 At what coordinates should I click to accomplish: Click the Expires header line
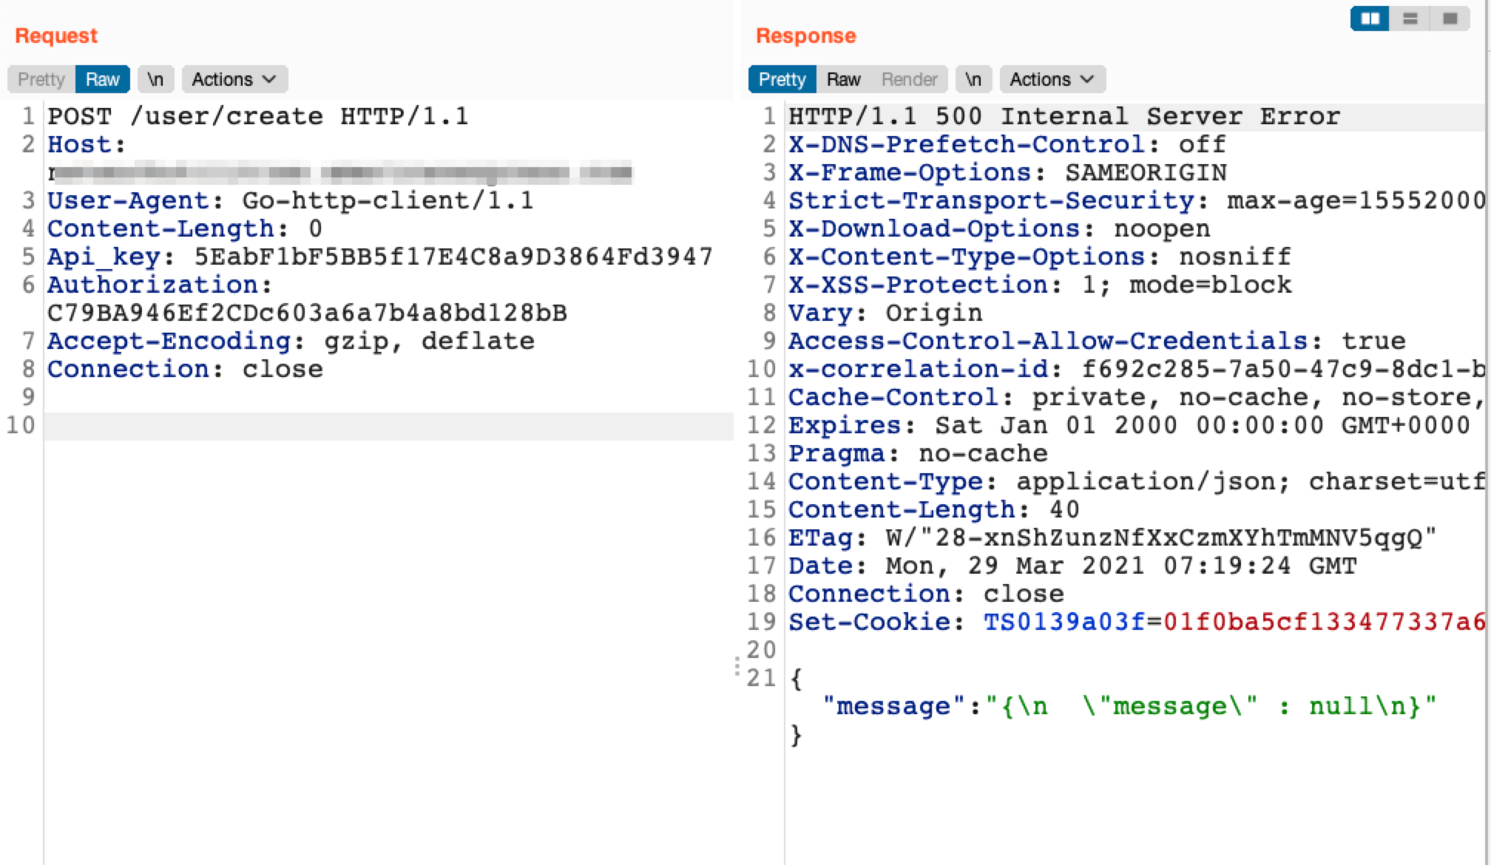1129,425
